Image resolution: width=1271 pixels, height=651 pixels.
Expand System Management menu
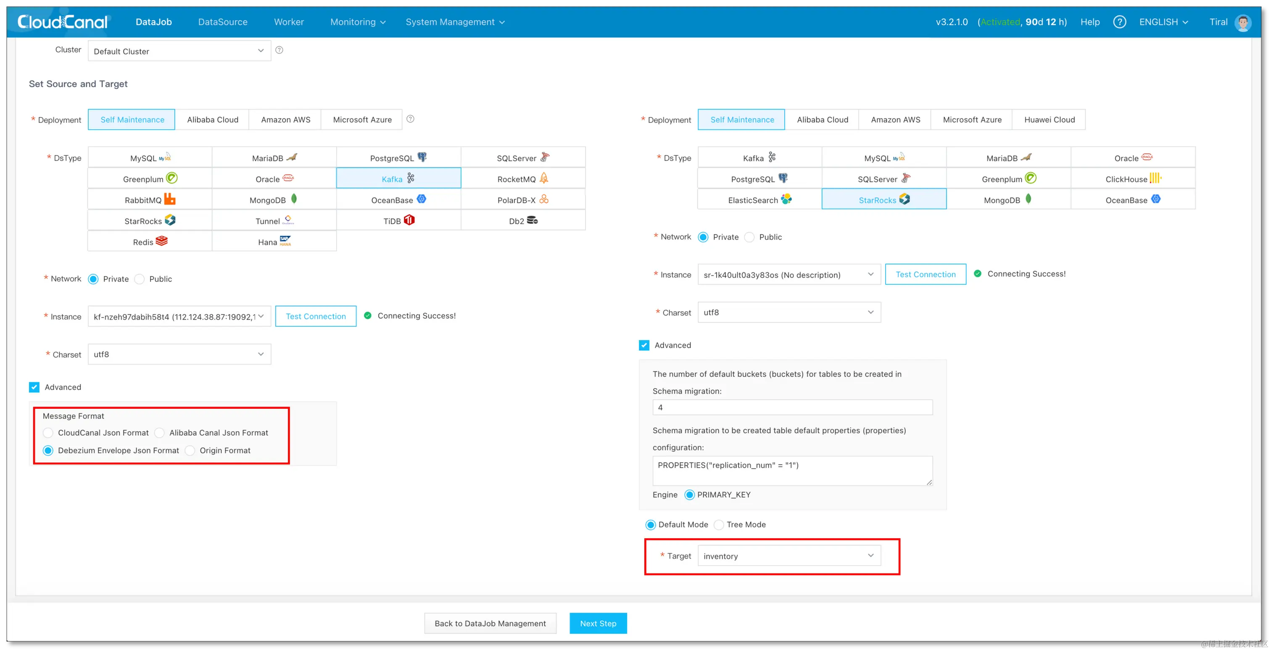click(x=455, y=22)
